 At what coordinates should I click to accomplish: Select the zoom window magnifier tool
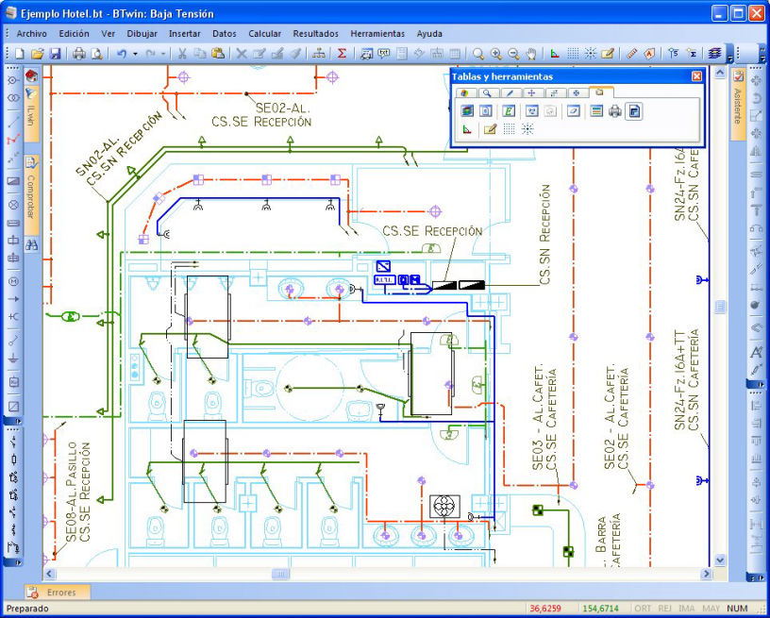click(x=477, y=54)
